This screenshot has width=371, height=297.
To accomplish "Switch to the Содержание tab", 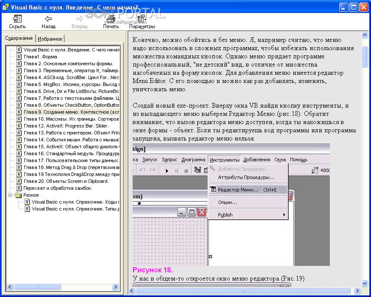I will (x=19, y=38).
